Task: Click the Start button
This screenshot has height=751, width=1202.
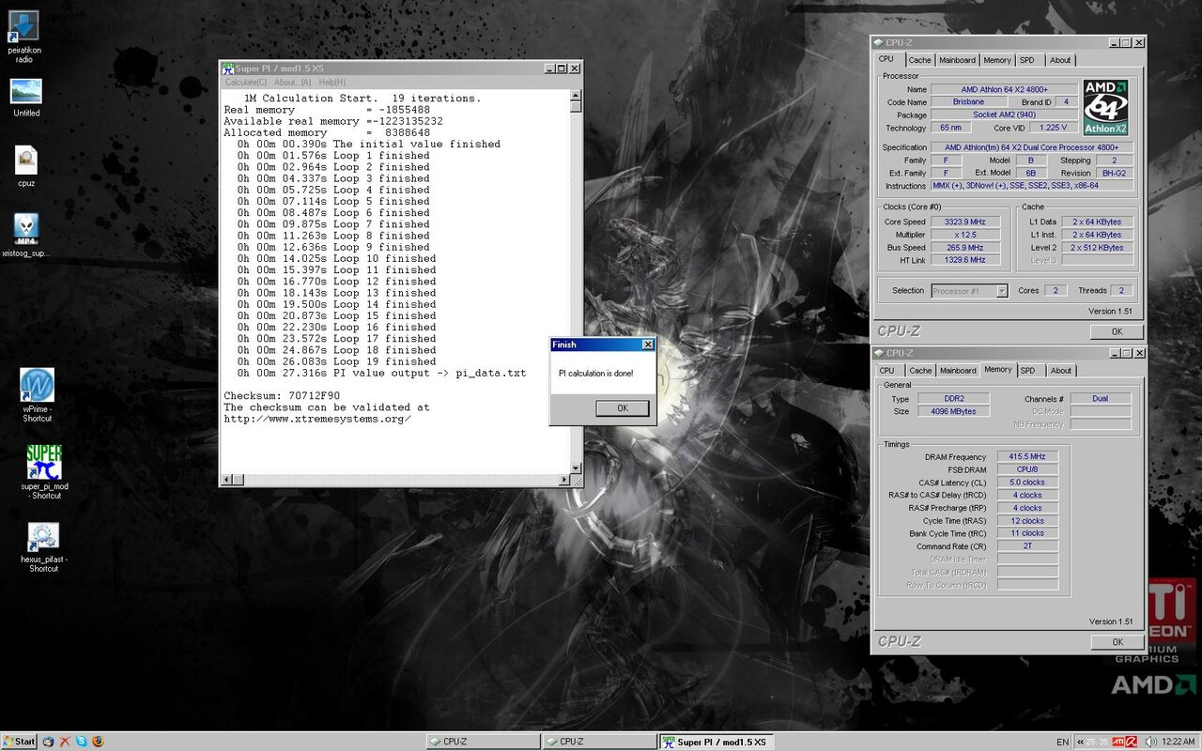Action: pyautogui.click(x=19, y=742)
